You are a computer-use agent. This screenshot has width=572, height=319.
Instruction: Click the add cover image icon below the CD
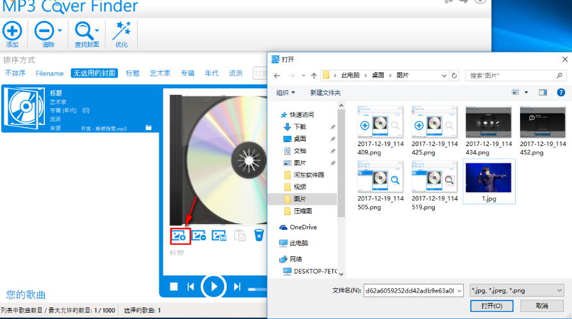click(x=179, y=236)
